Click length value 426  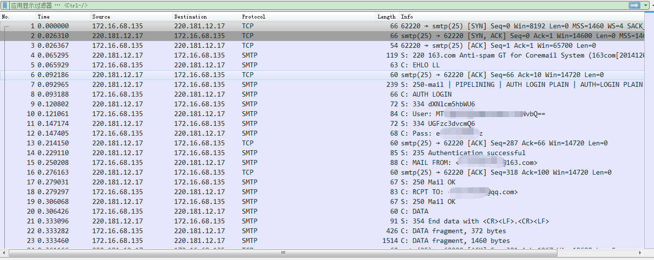(x=392, y=231)
